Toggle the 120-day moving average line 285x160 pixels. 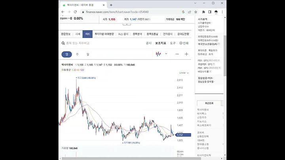[x=82, y=70]
